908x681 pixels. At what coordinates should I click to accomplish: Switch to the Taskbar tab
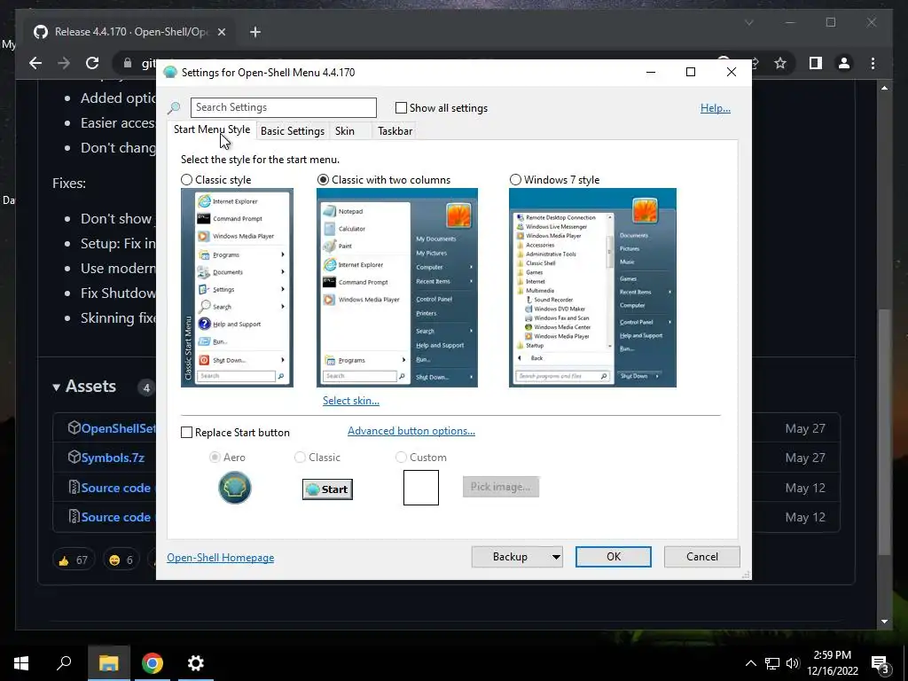(395, 131)
